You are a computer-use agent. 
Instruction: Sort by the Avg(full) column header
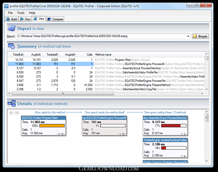[34, 54]
